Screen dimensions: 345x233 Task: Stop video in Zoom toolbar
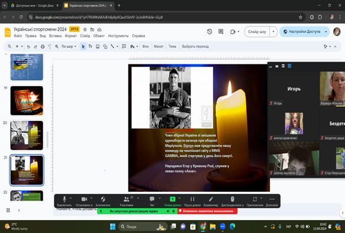(x=84, y=201)
